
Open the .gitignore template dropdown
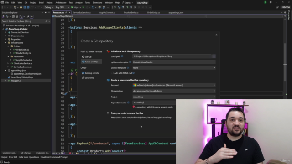coord(174,62)
